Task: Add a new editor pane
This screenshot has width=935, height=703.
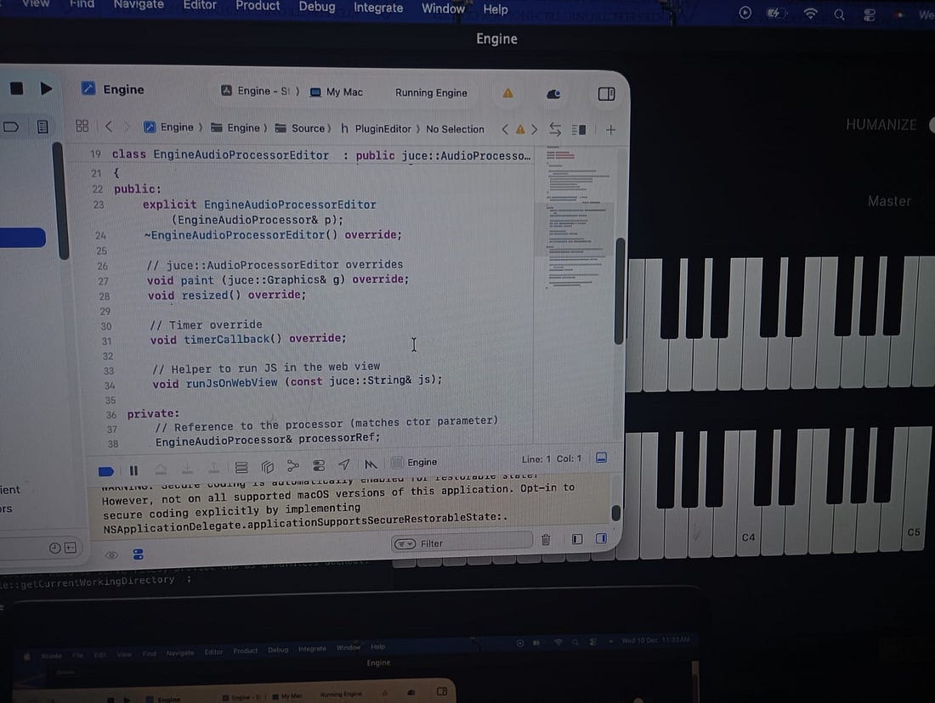Action: click(610, 129)
